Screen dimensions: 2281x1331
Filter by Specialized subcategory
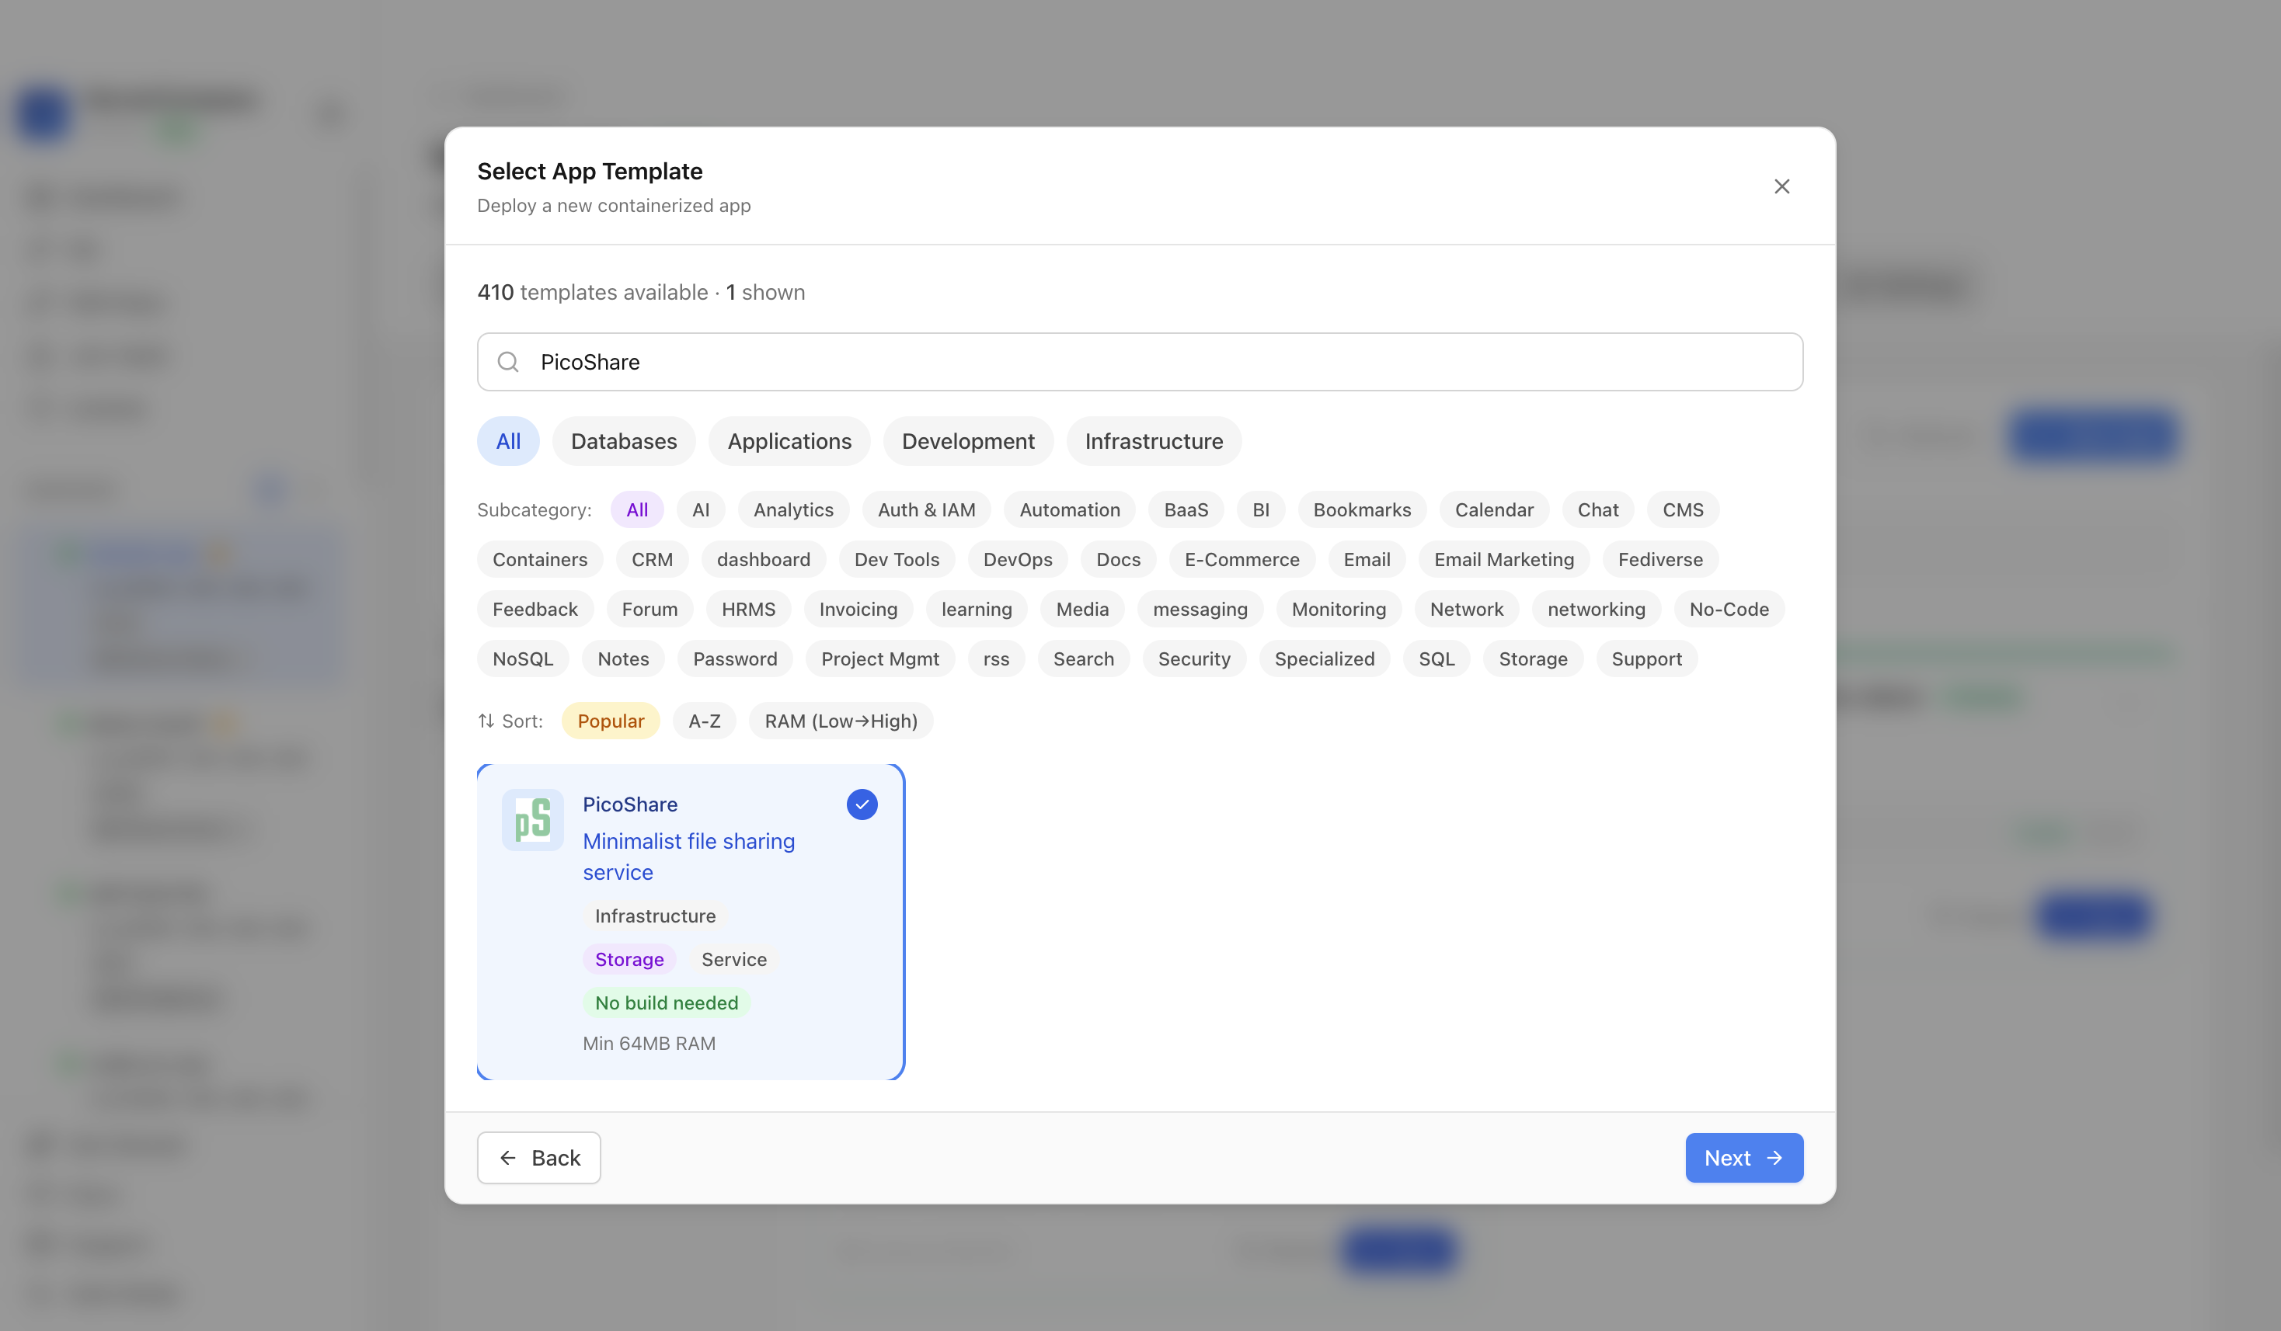click(1325, 659)
